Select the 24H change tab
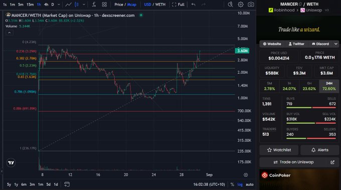341x190 pixels. click(329, 86)
